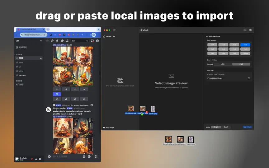Open the style text channel
This screenshot has width=269, height=168.
tap(29, 71)
